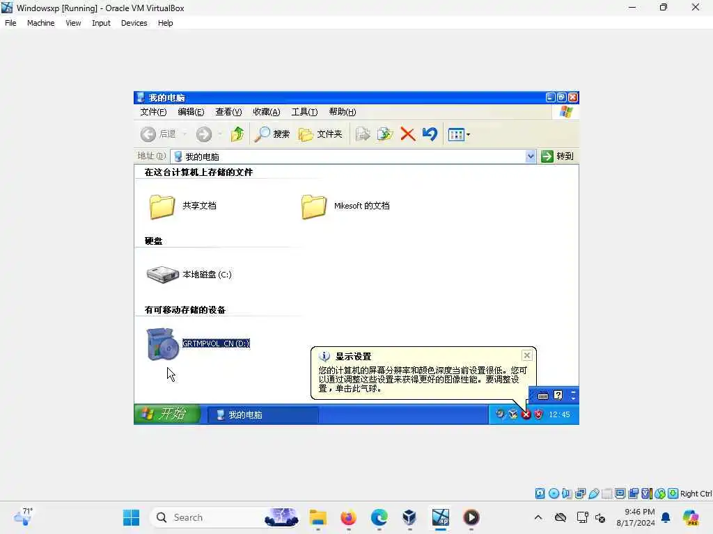Open Firefox from Windows taskbar

(348, 517)
